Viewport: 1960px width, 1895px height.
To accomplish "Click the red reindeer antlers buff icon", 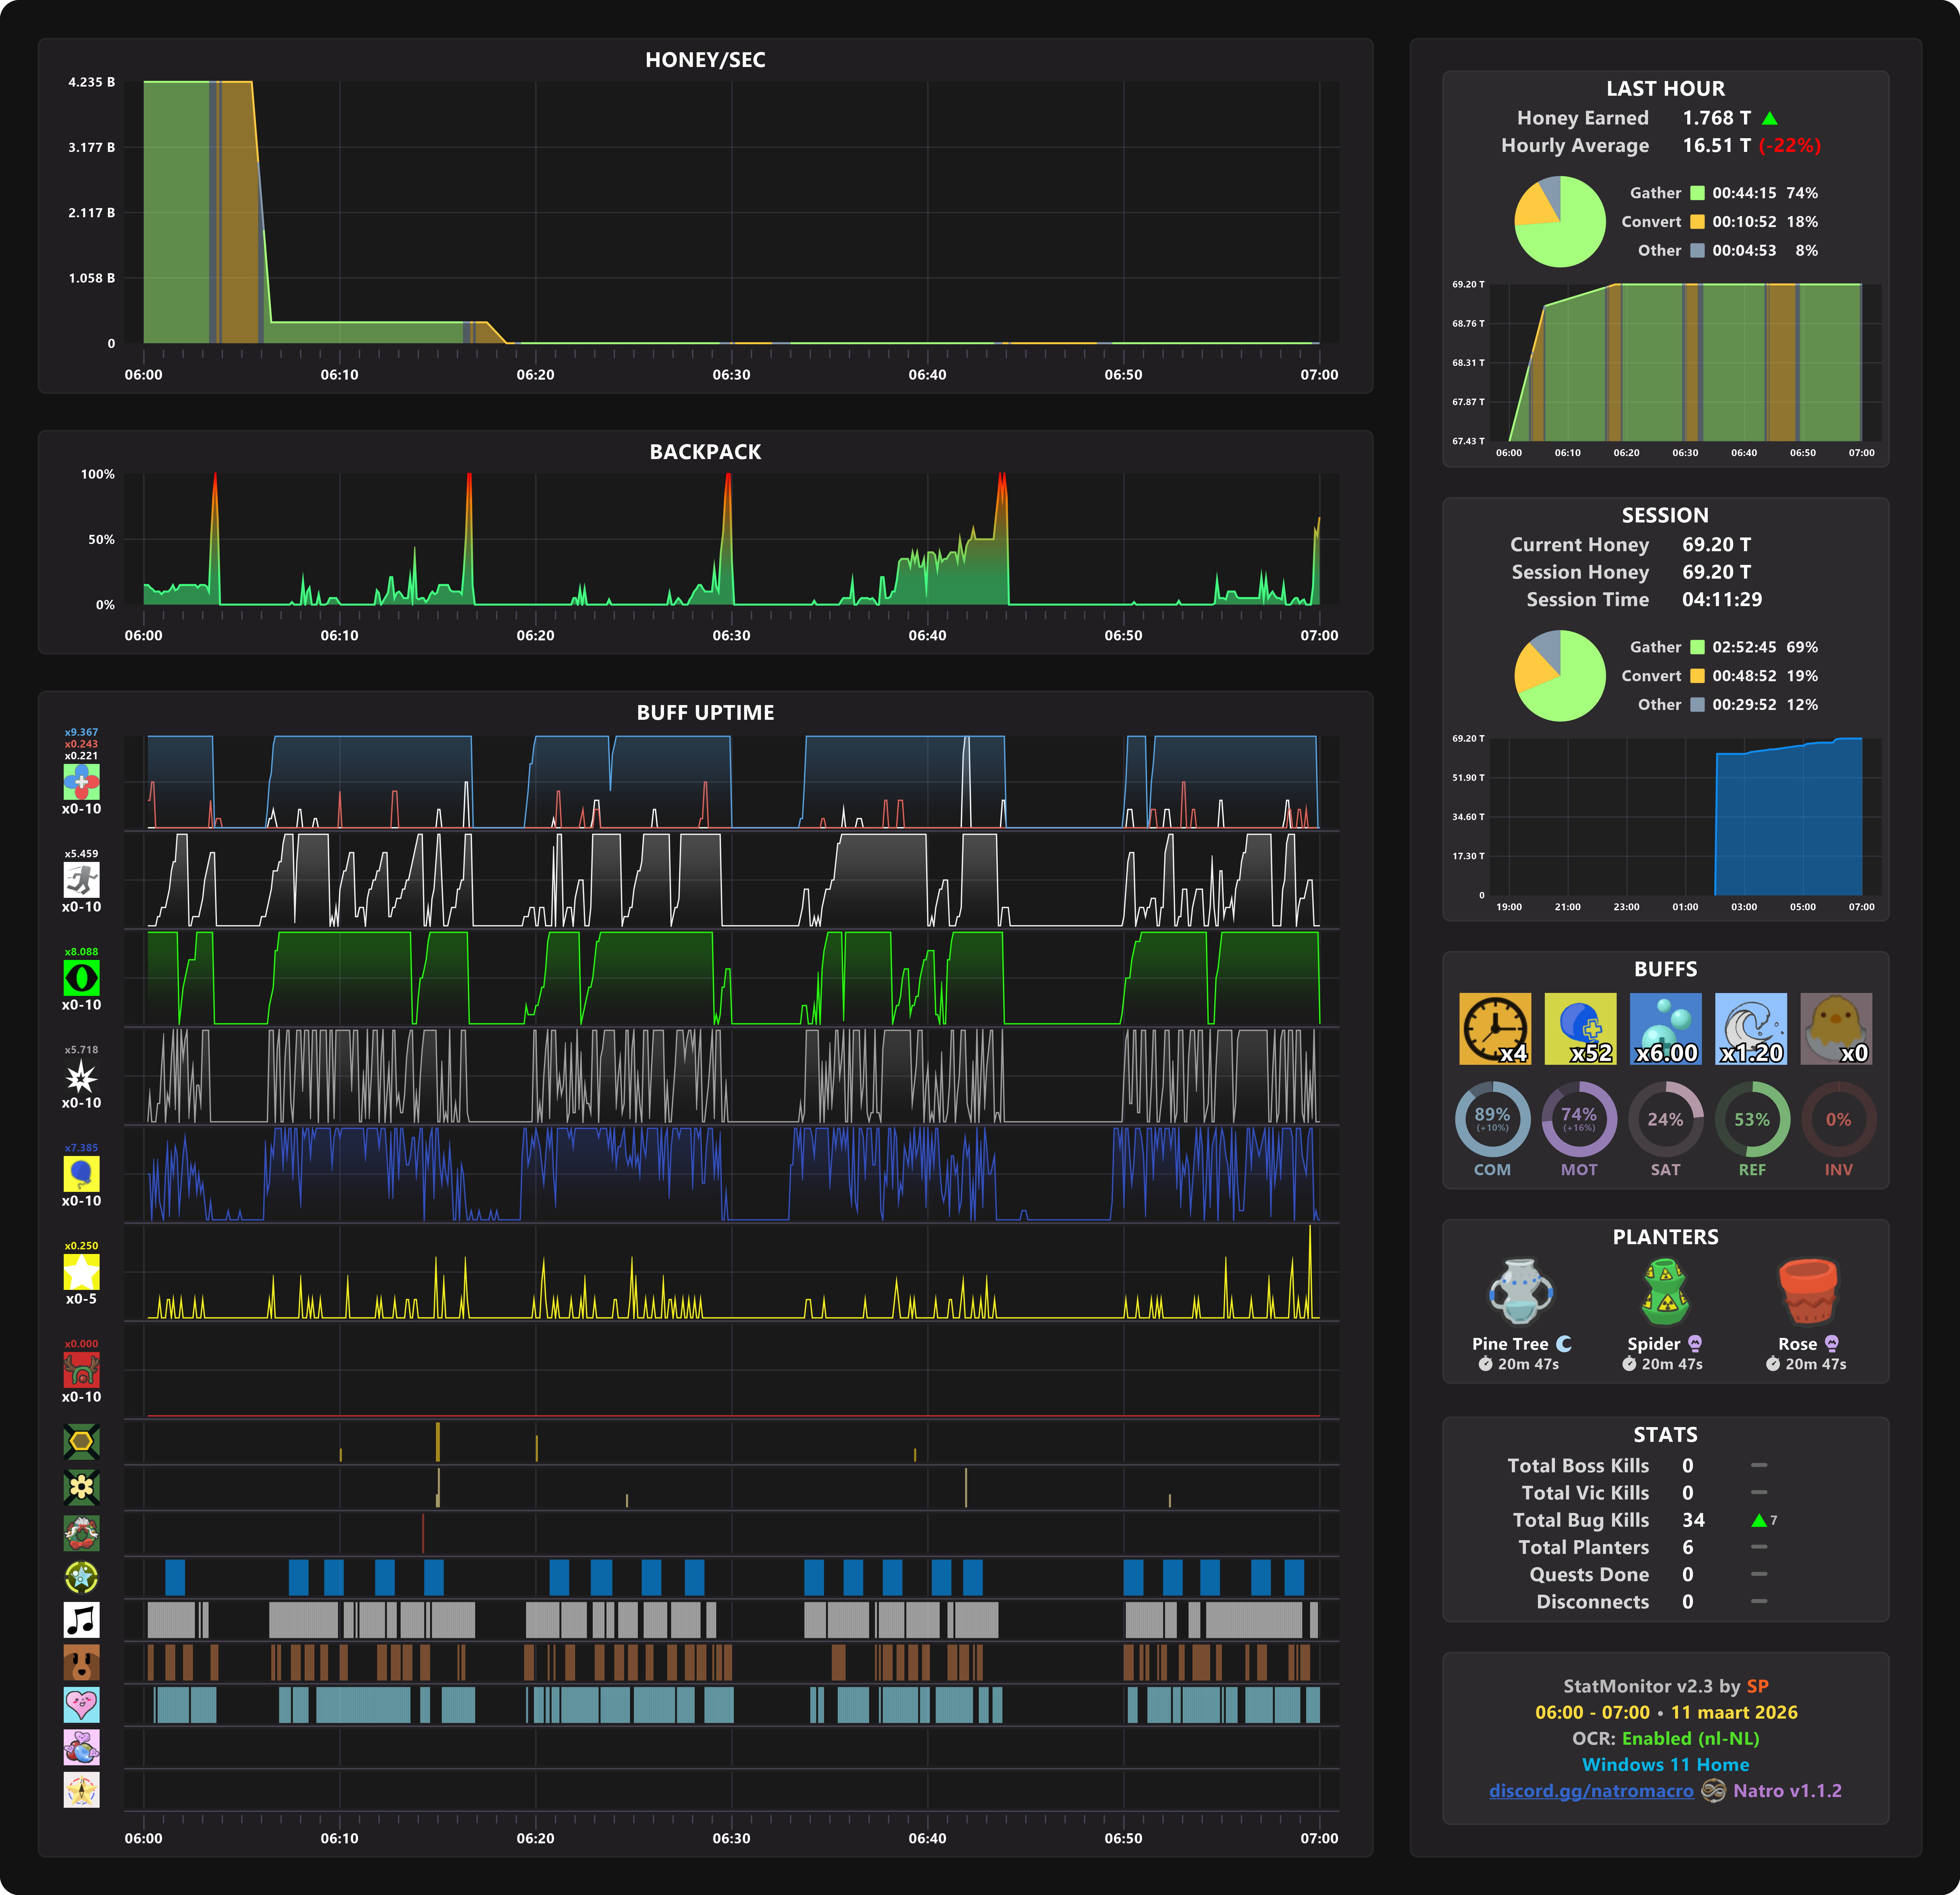I will pos(81,1370).
